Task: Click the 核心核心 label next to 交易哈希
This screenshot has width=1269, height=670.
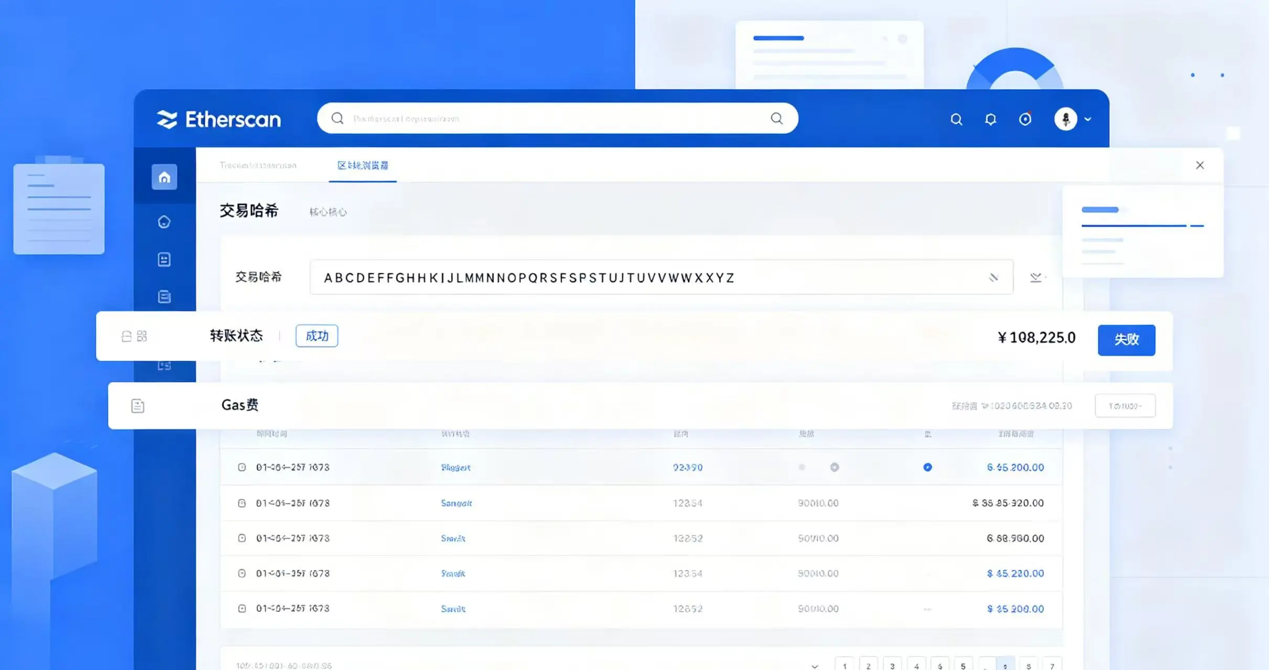Action: (x=328, y=212)
